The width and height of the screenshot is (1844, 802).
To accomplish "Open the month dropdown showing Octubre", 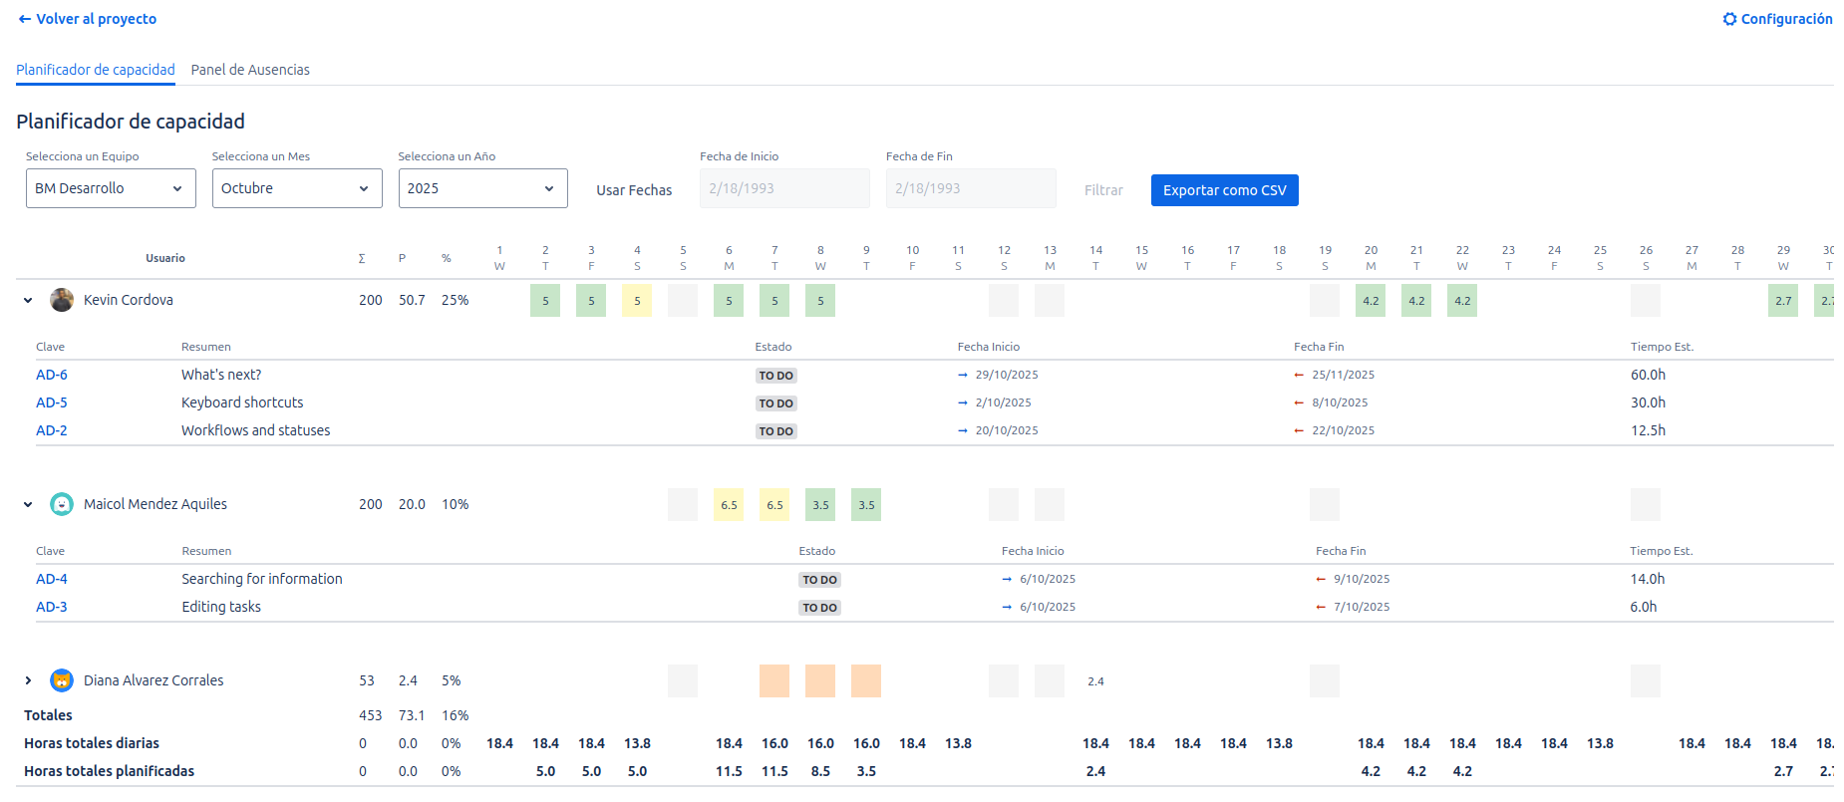I will 297,188.
